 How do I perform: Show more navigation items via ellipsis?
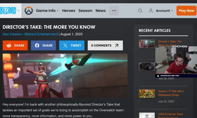114,11
